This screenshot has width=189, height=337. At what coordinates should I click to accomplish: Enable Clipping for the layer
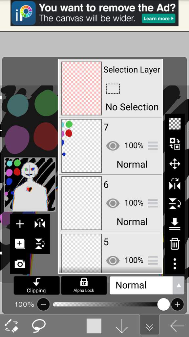pos(36,285)
